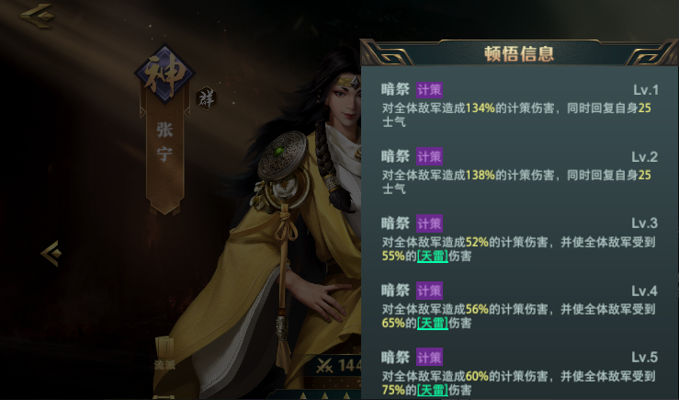This screenshot has width=679, height=400.
Task: Open the [天雷] link in Lv.5 description
Action: tap(432, 390)
